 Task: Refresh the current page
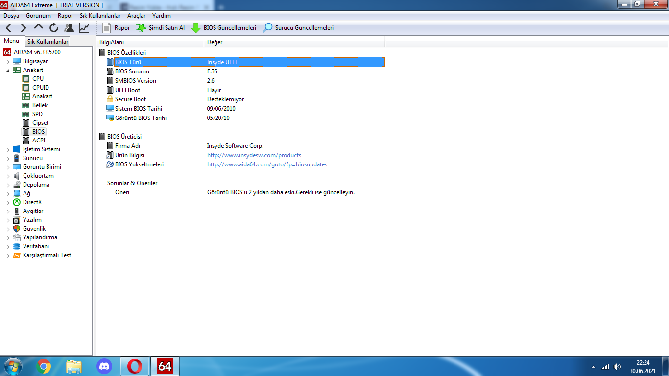54,28
